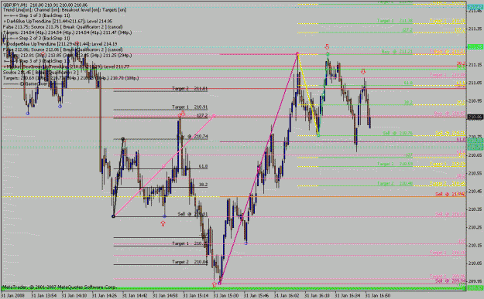Click the pink 'Sell @ 210.31' label at right
Image resolution: width=484 pixels, height=299 pixels.
451,214
